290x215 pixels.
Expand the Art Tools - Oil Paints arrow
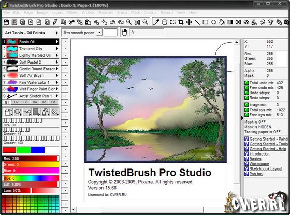point(57,33)
